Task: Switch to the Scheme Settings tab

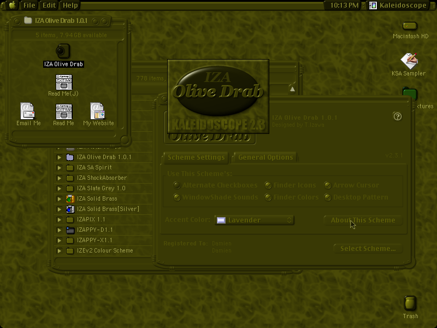Action: [196, 157]
